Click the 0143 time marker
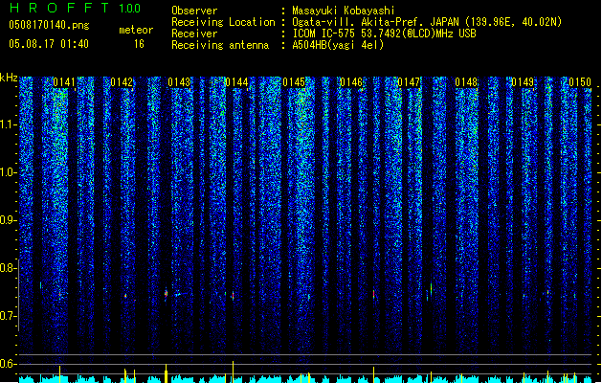The width and height of the screenshot is (602, 383). [x=179, y=82]
